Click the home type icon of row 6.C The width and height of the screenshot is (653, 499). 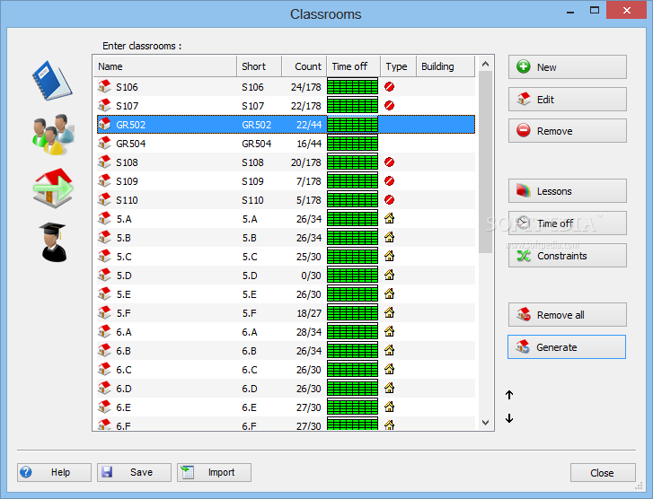[x=390, y=369]
